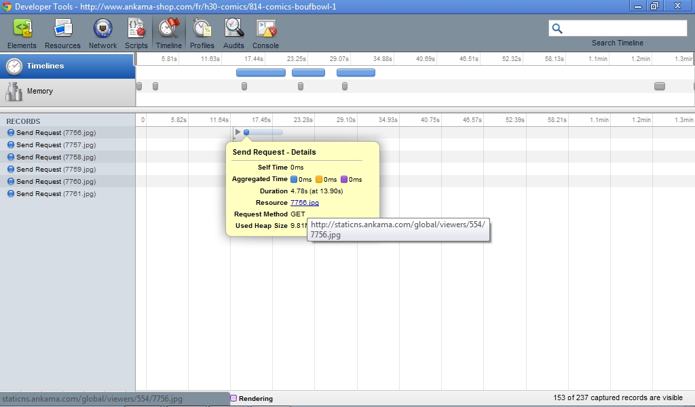The image size is (695, 407).
Task: Click the blue 7756.jpg request bar marker
Action: (246, 132)
